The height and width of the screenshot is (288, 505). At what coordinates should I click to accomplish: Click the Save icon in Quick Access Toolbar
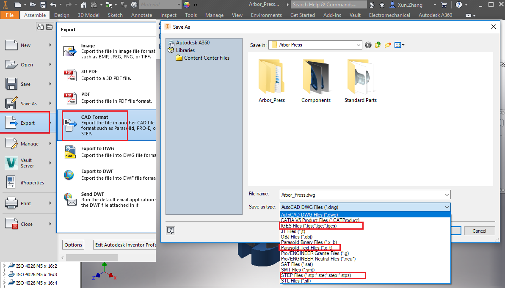pyautogui.click(x=43, y=4)
